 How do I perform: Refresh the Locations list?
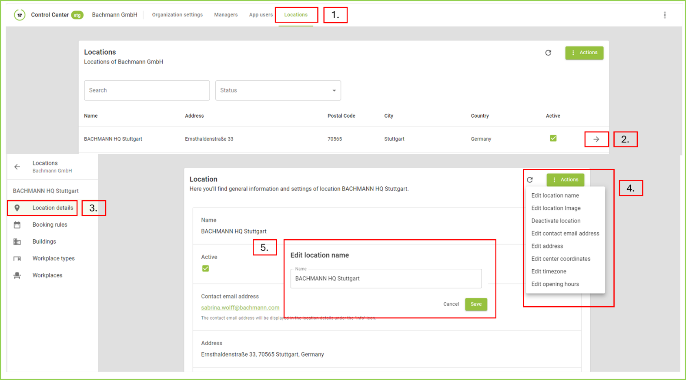pyautogui.click(x=548, y=53)
